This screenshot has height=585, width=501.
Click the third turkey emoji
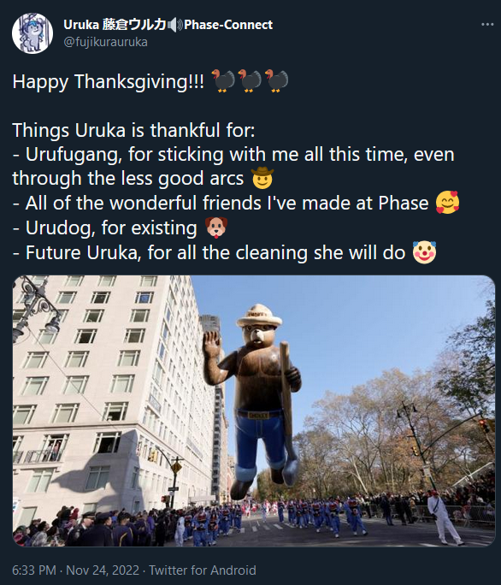coord(276,80)
